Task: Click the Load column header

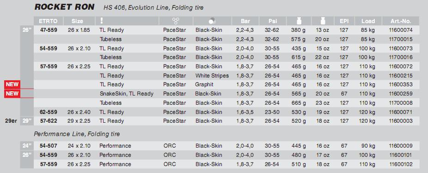Action: [368, 21]
